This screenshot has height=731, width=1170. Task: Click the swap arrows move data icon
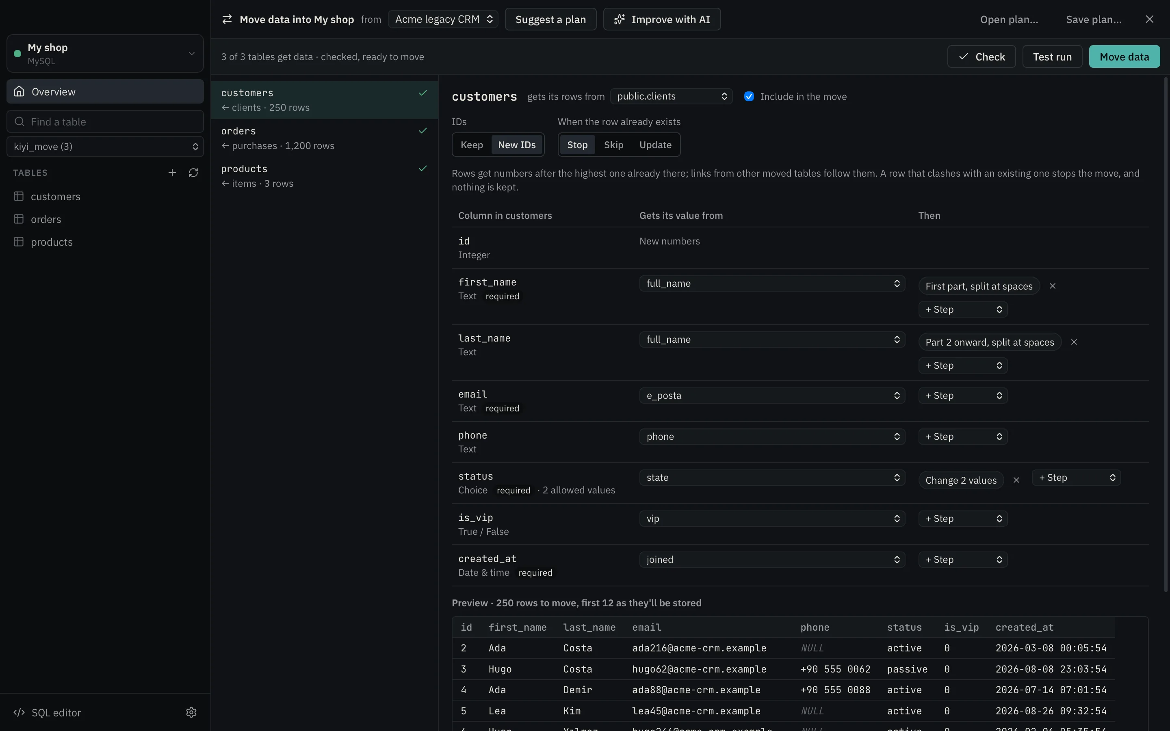pos(227,19)
